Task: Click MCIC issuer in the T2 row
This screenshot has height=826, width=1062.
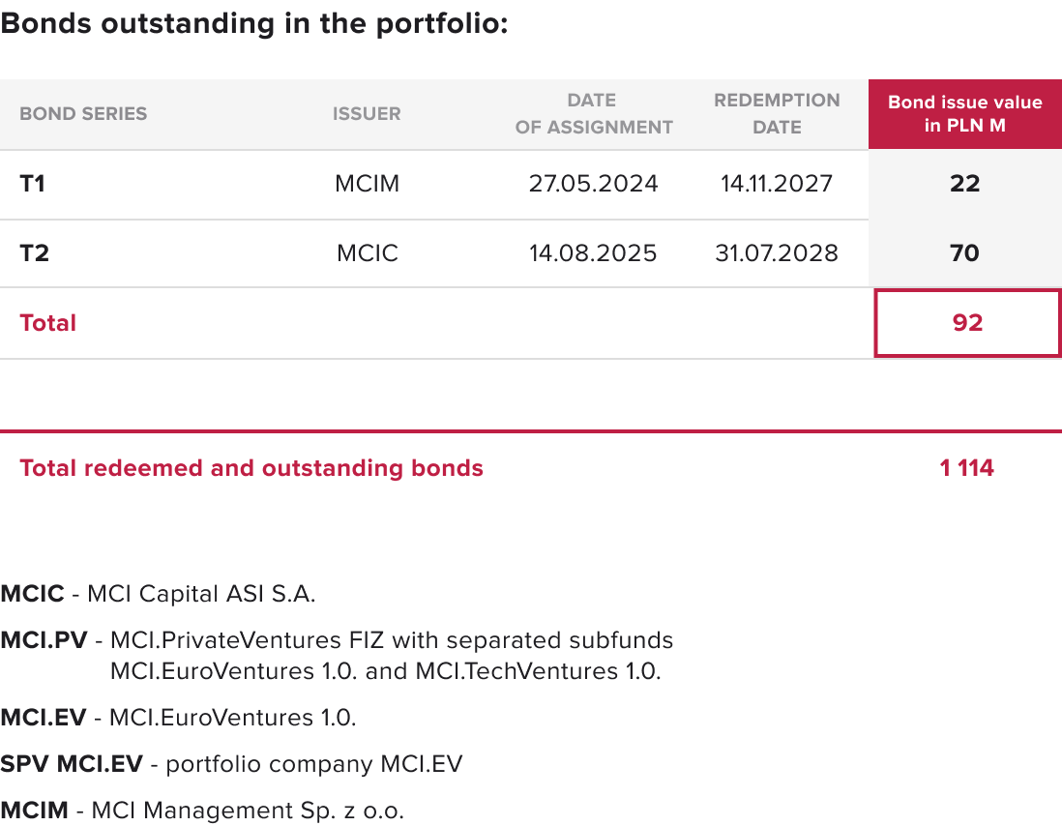Action: click(368, 253)
